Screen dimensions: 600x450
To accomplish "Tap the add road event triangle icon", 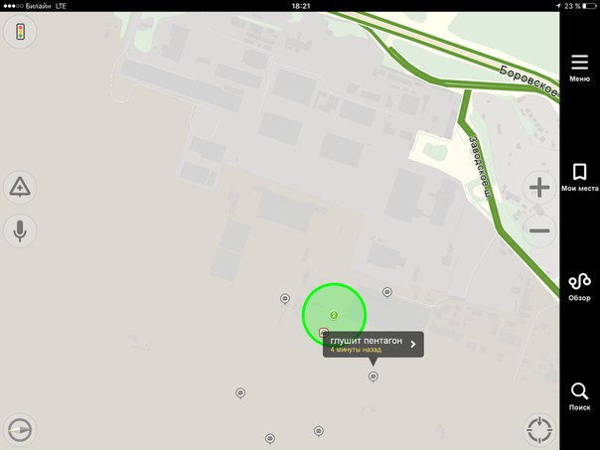I will [20, 188].
